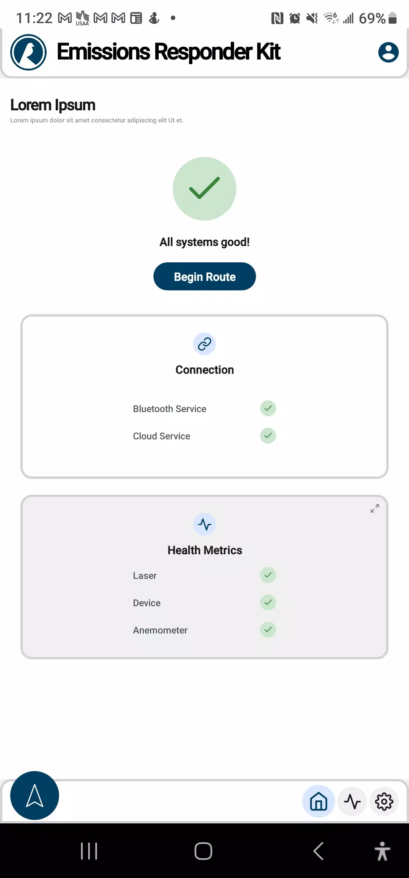Image resolution: width=409 pixels, height=878 pixels.
Task: Open the user profile icon
Action: pos(388,52)
